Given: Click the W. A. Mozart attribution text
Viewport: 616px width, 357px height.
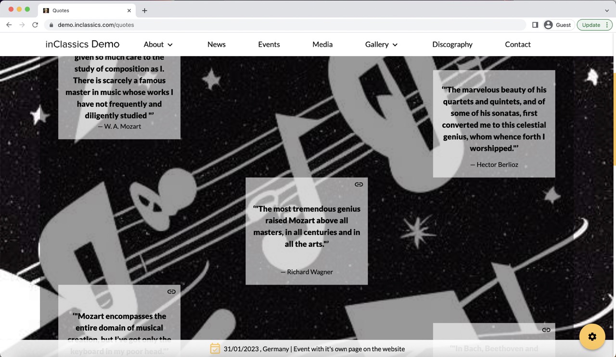Looking at the screenshot, I should (119, 126).
